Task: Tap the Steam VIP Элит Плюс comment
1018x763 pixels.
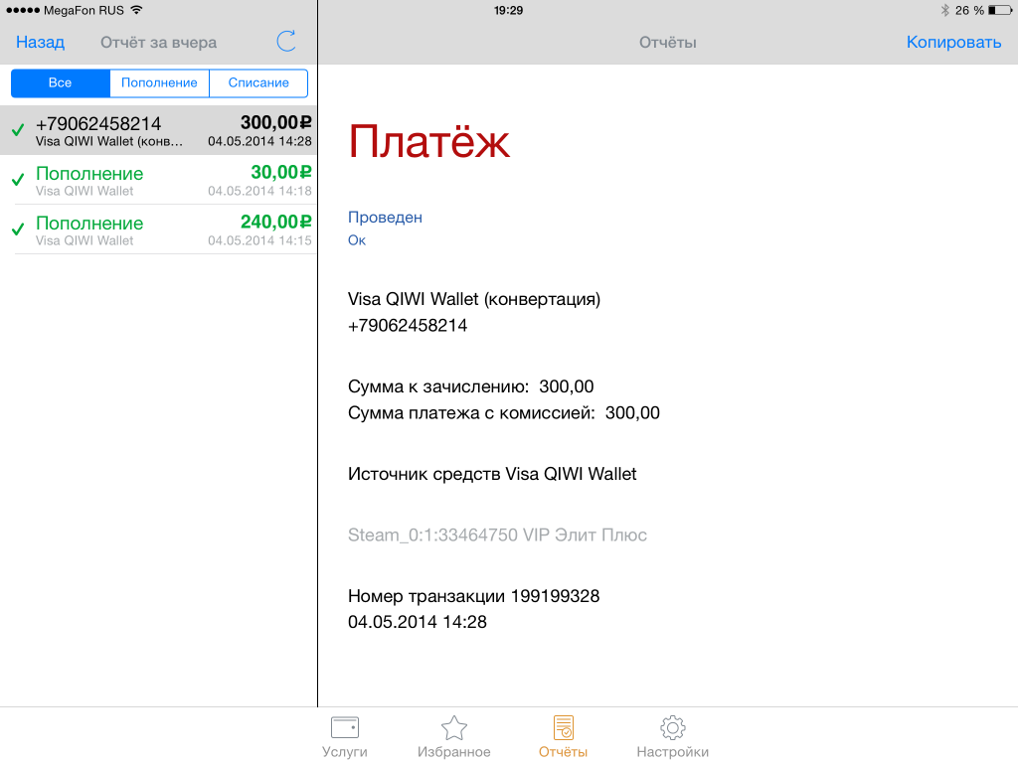Action: pos(497,534)
